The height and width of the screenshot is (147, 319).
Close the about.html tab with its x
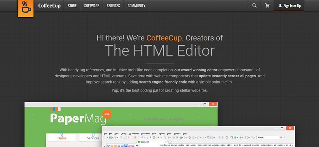coord(166,142)
